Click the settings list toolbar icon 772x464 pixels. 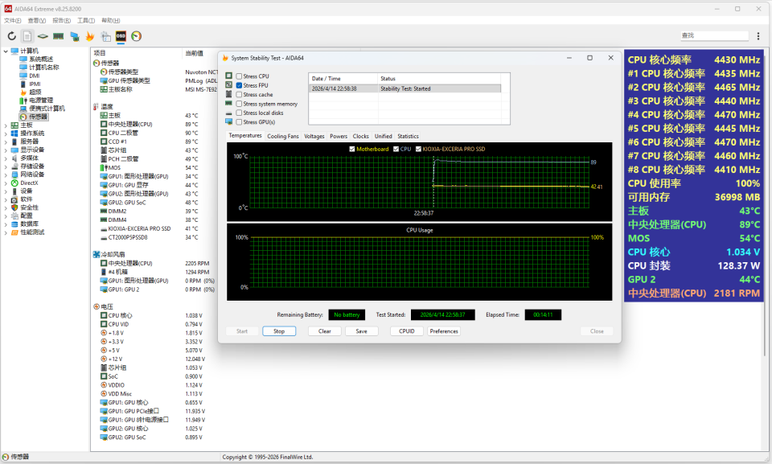105,36
